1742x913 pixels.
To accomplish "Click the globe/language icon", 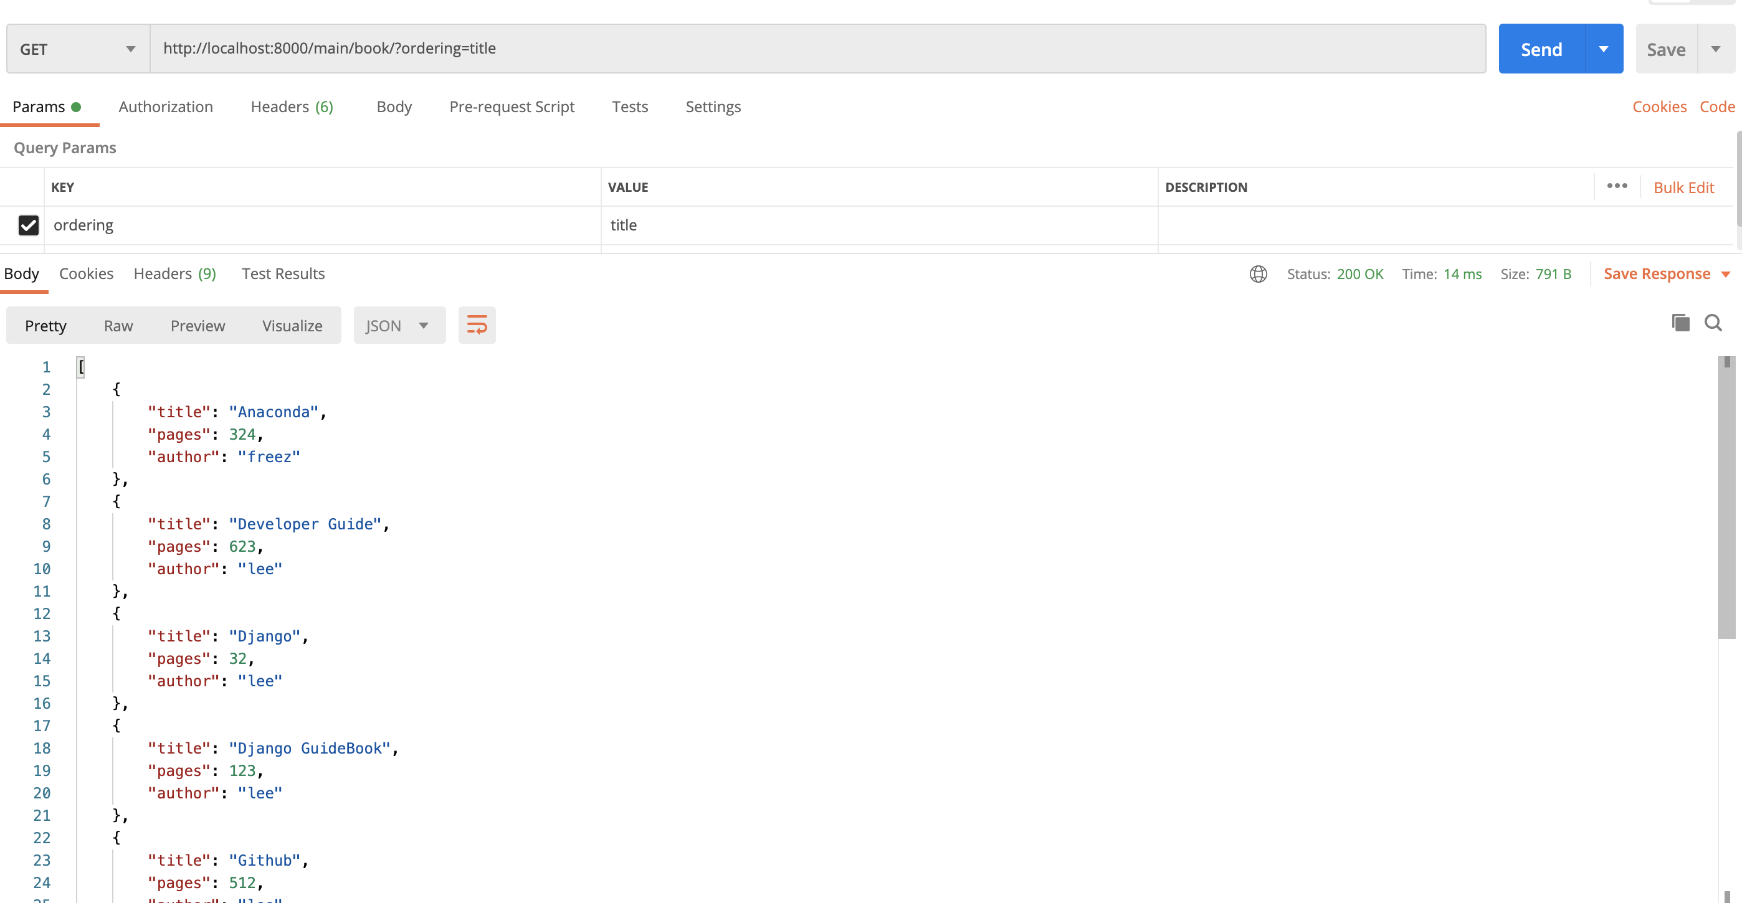I will 1258,274.
